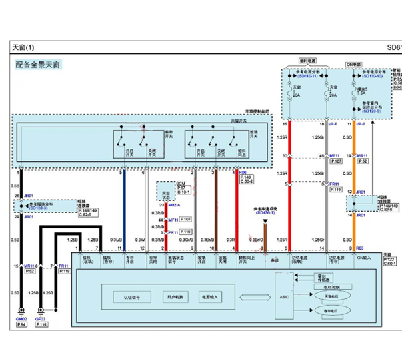This screenshot has width=402, height=363.
Task: Click the 常时电源 label box
Action: (x=307, y=61)
